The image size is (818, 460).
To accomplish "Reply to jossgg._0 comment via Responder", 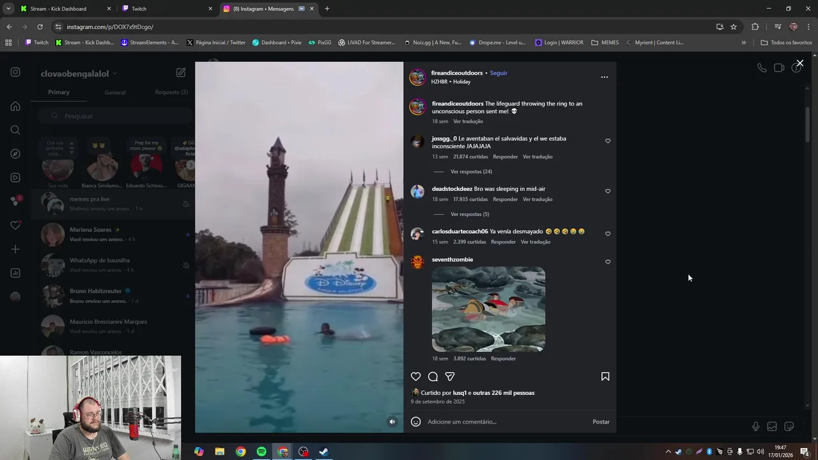I will 505,157.
